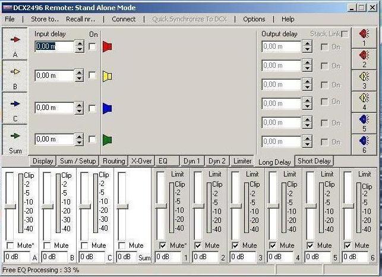382x277 pixels.
Task: Toggle the Stack Link checkbox
Action: 345,34
